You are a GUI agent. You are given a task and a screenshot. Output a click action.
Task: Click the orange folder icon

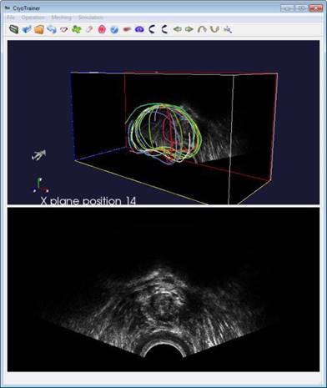pos(39,29)
